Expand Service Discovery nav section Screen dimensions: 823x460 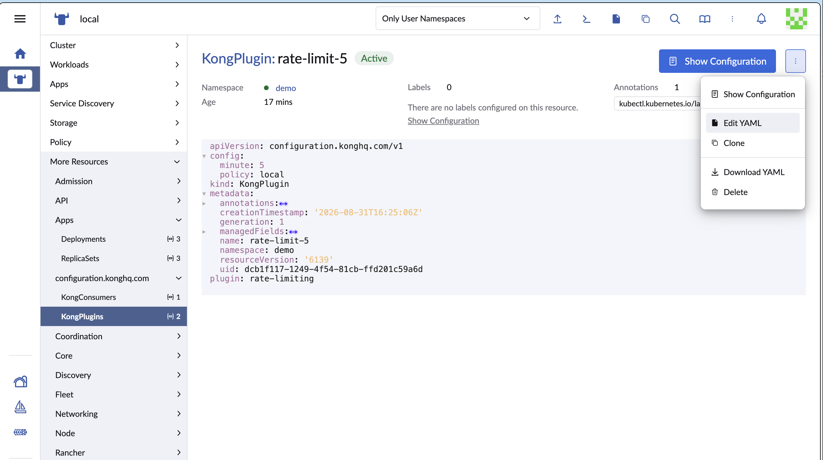click(113, 103)
